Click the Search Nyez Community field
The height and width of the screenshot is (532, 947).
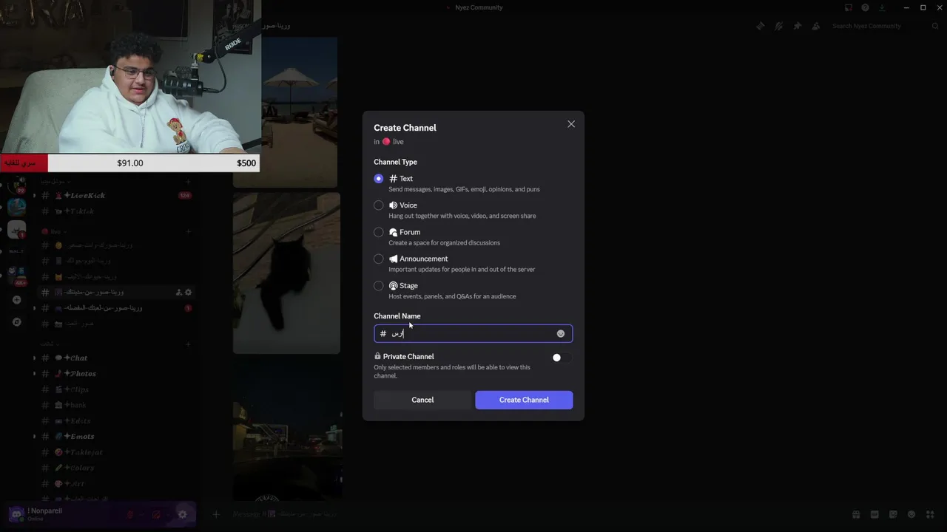[x=884, y=26]
